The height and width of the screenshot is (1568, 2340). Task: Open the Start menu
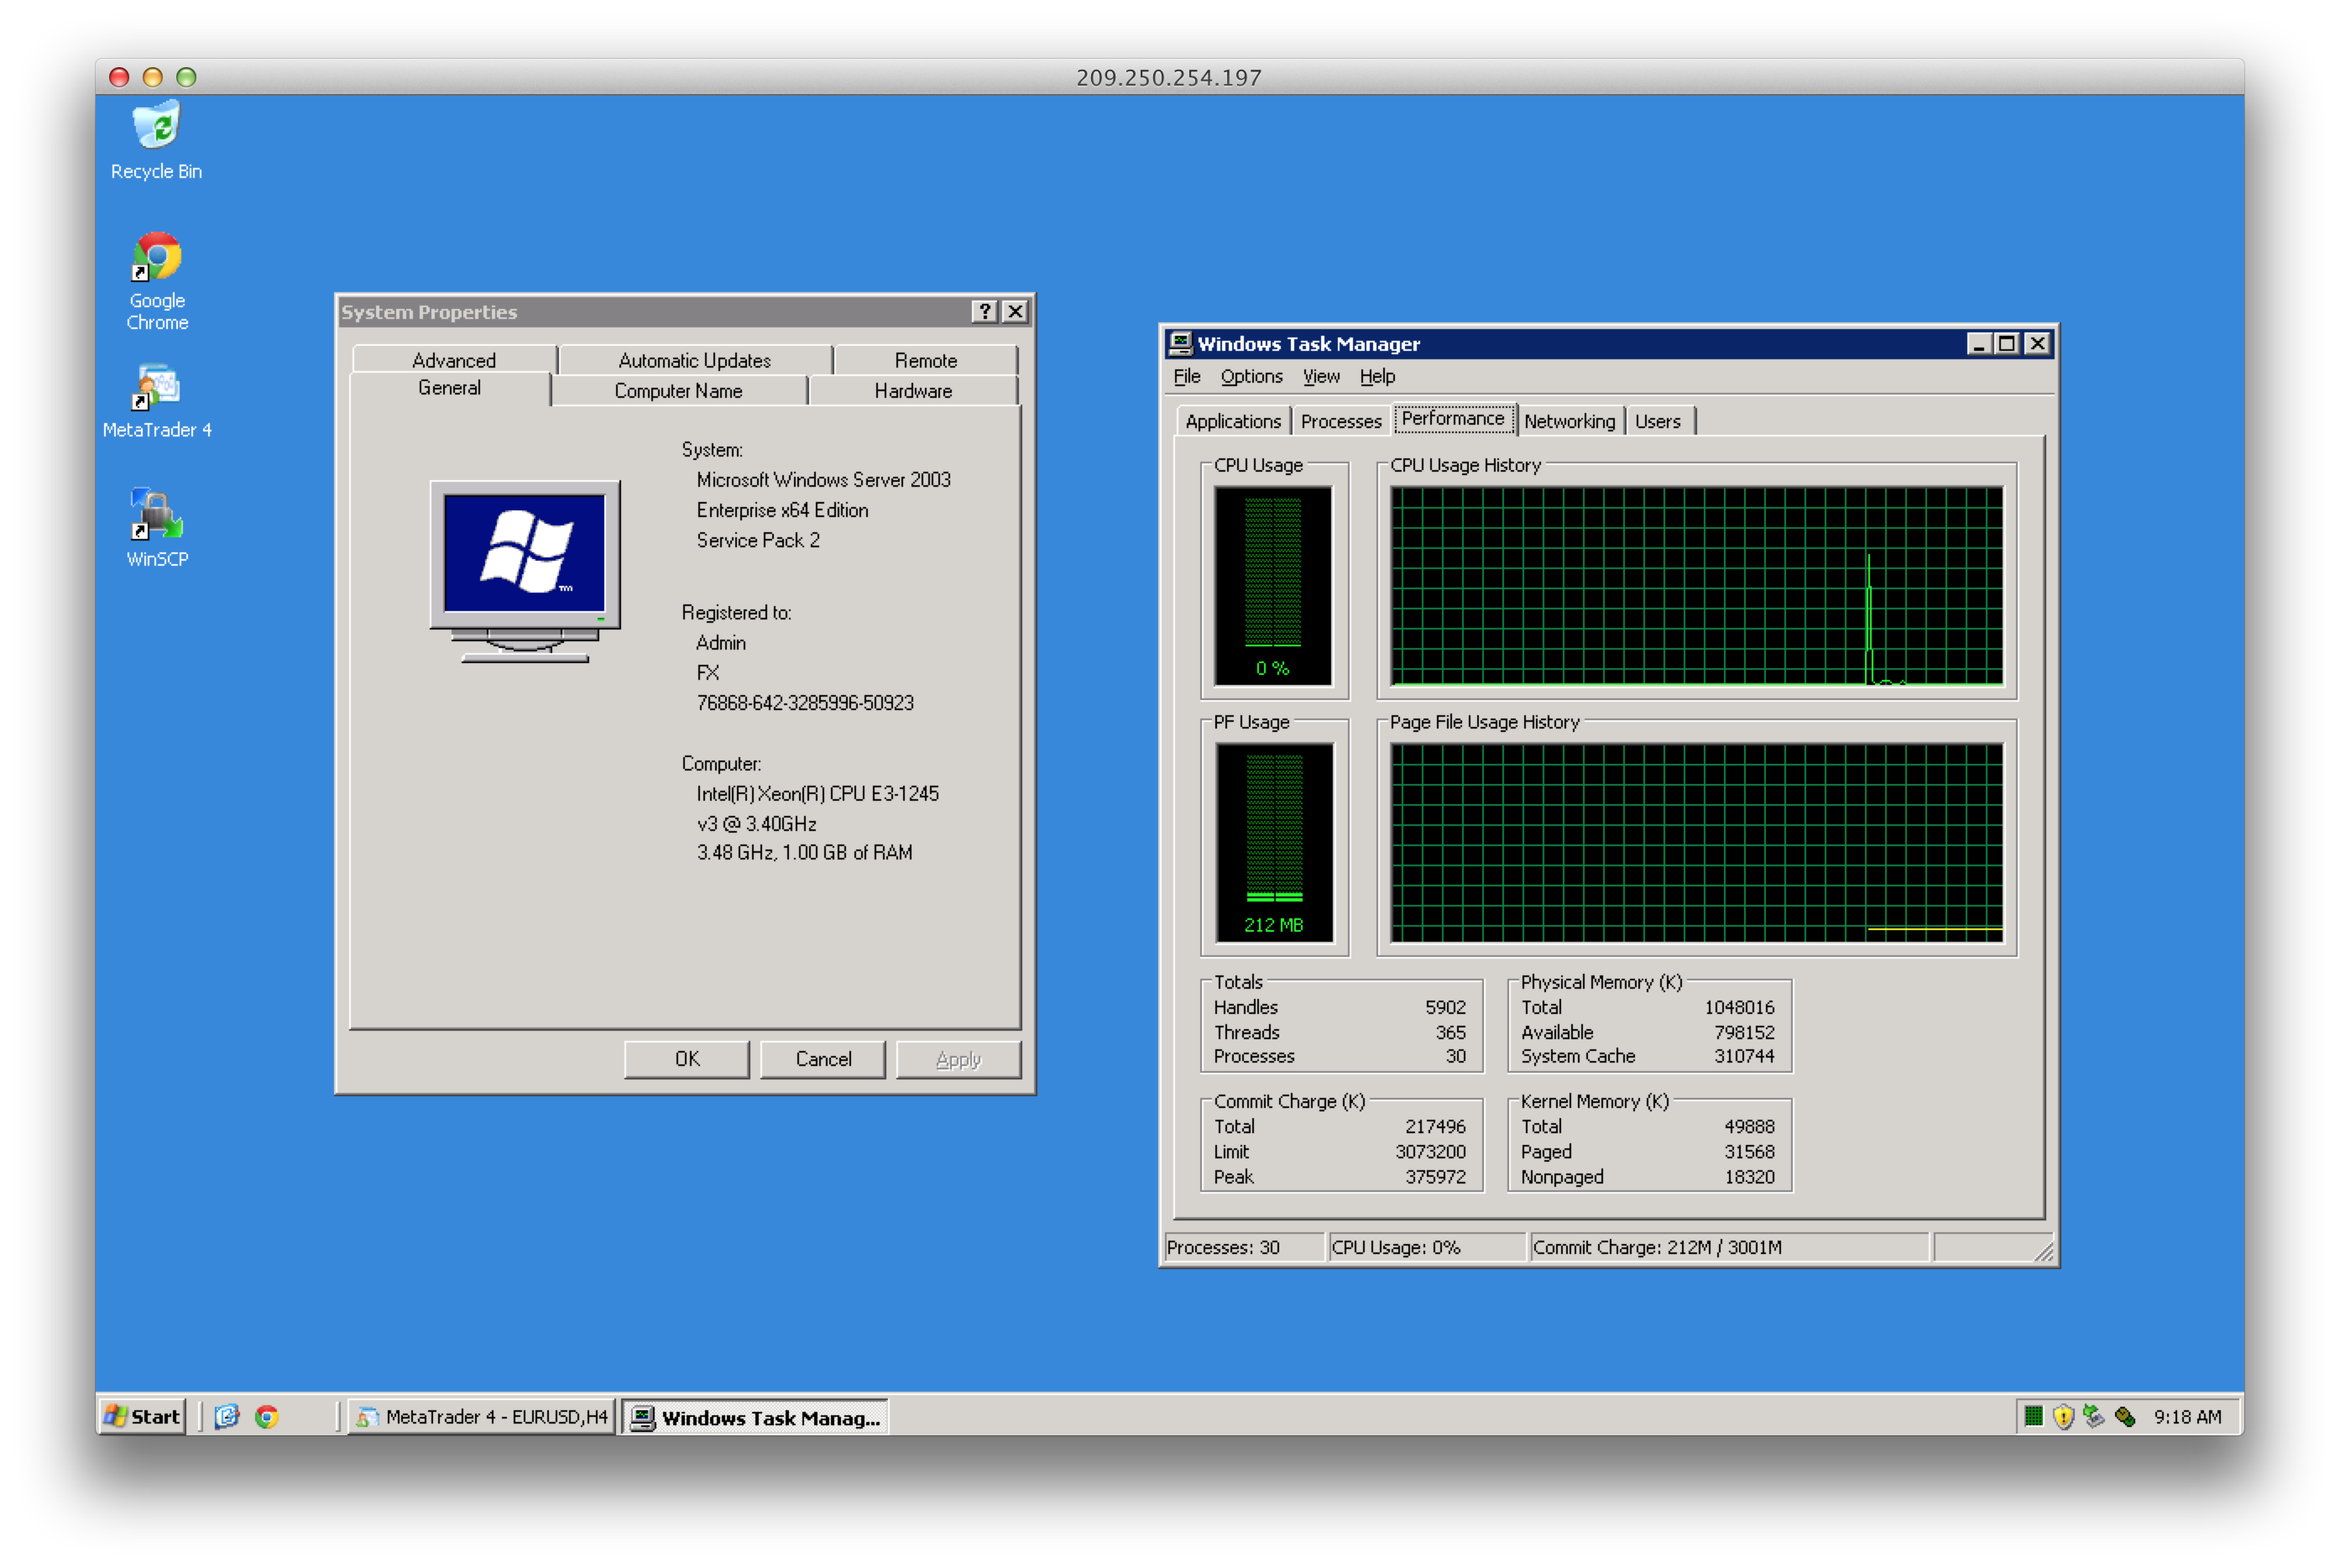[142, 1416]
